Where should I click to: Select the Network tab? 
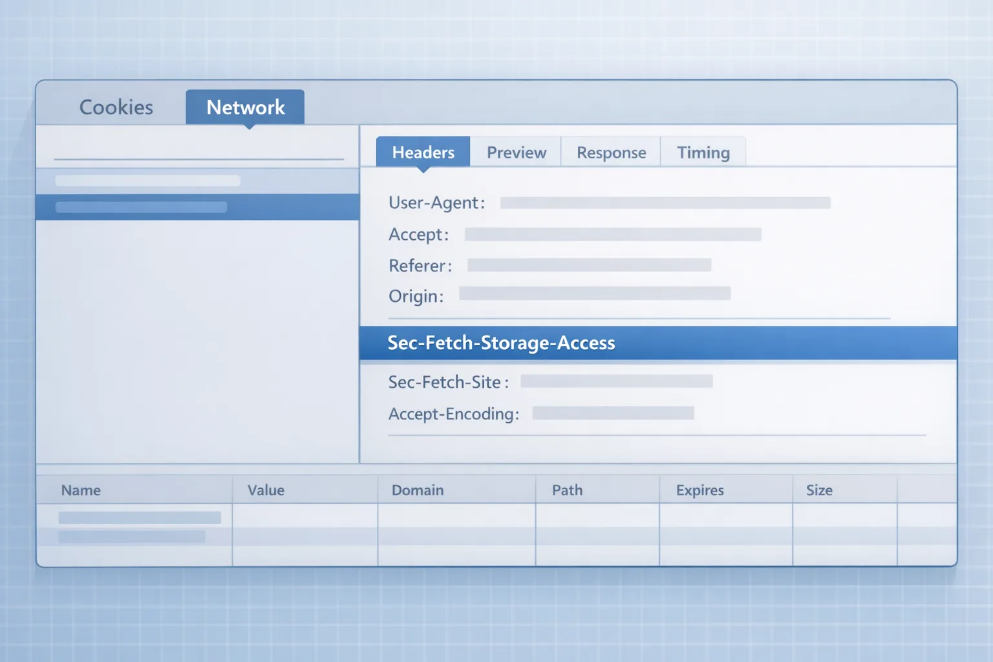245,107
